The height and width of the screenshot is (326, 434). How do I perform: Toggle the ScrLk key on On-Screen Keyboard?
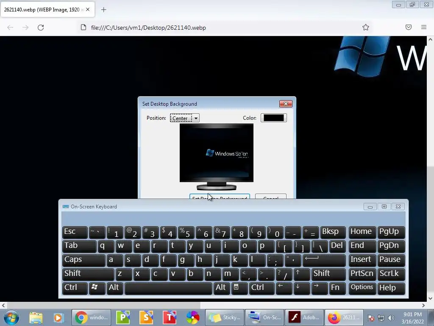(x=391, y=274)
